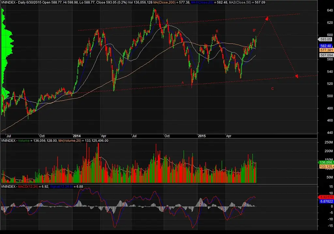The width and height of the screenshot is (334, 234).
Task: Click the annotation label C on the chart
Action: [x=273, y=88]
